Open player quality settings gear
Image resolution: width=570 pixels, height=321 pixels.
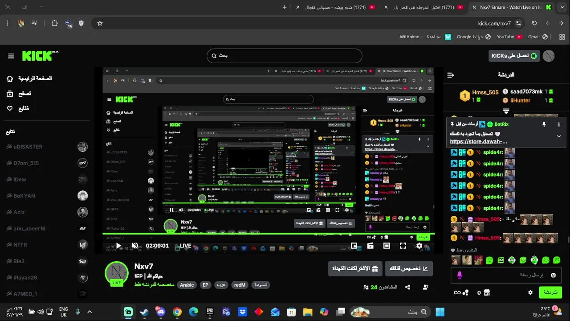pos(419,246)
